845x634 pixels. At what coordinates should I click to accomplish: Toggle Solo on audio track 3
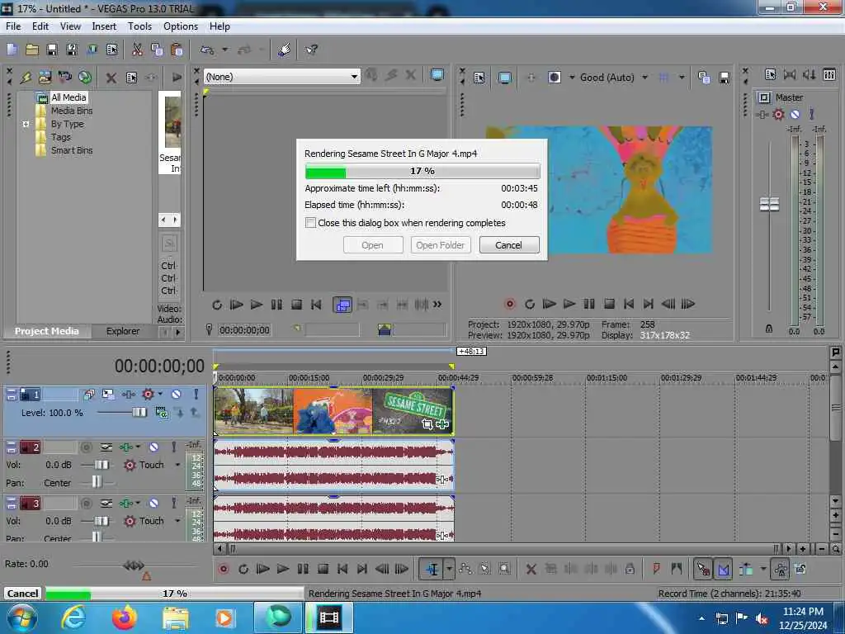[173, 504]
